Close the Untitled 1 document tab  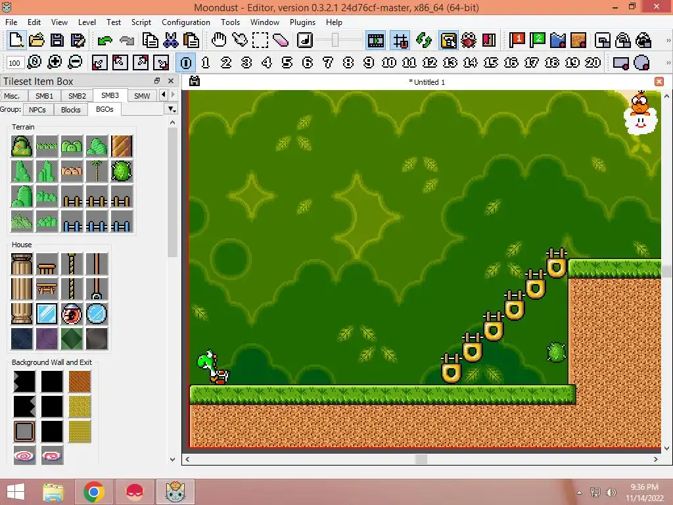coord(659,82)
